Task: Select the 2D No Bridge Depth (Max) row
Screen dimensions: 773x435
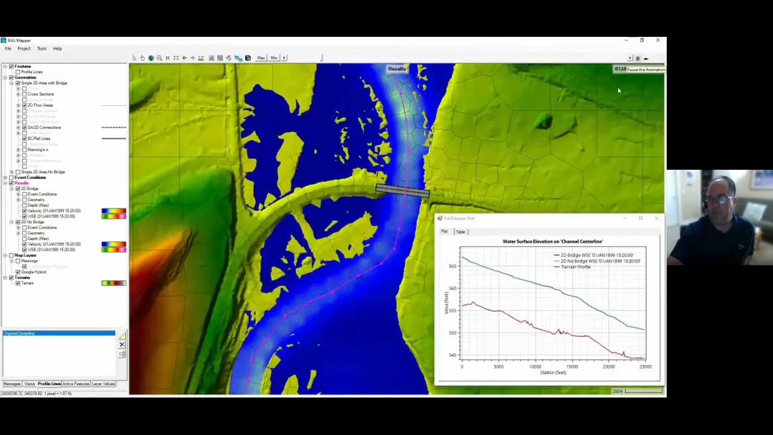Action: pos(37,239)
